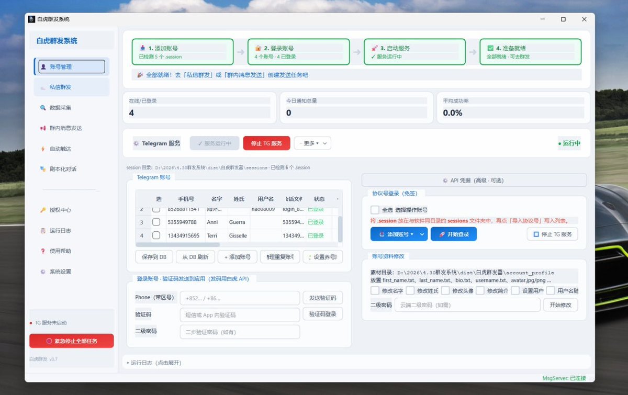
Task: Click the rocket icon on 开始登录 button
Action: click(442, 234)
